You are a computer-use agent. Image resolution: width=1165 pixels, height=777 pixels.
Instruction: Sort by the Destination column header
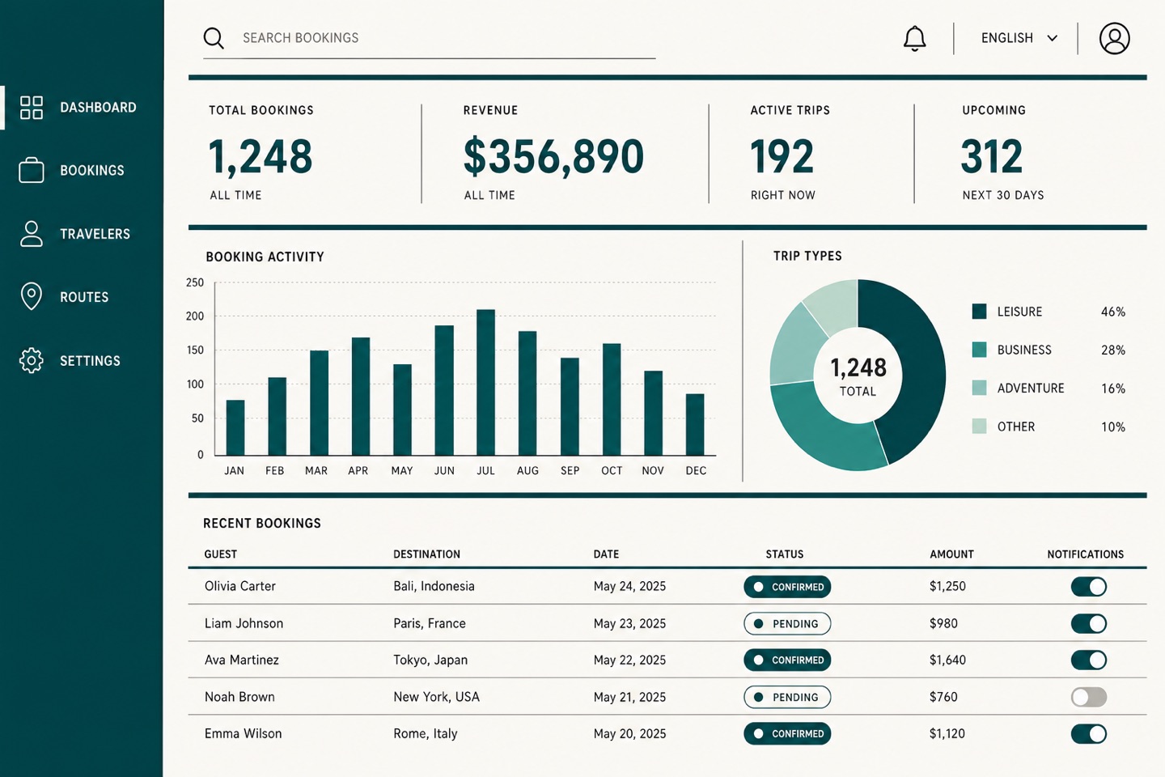point(426,554)
